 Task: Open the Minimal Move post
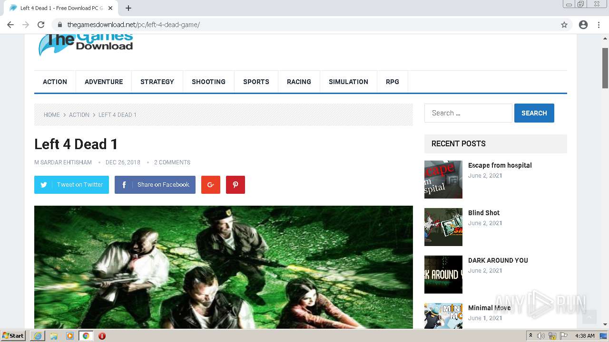point(490,308)
